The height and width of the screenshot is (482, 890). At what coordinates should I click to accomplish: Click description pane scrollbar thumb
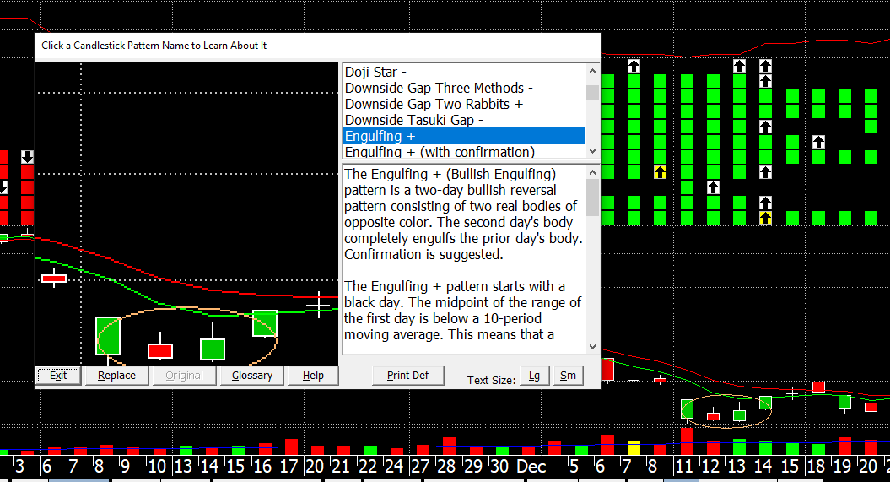pyautogui.click(x=592, y=198)
